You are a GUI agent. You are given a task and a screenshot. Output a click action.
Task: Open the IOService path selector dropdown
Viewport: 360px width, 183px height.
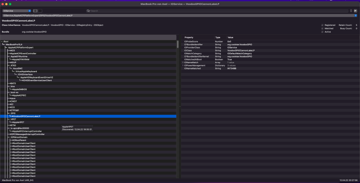click(180, 15)
